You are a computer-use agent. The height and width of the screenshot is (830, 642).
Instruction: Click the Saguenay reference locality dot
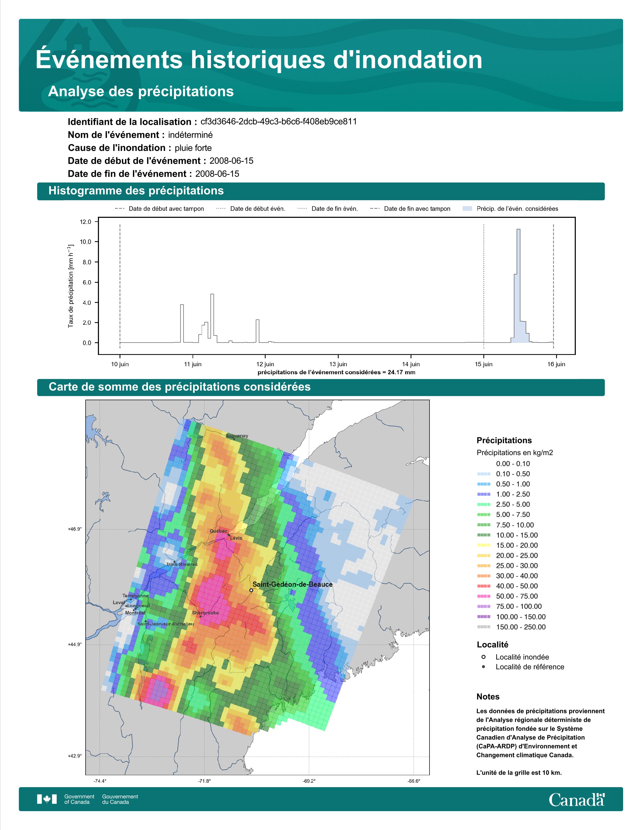[x=234, y=439]
